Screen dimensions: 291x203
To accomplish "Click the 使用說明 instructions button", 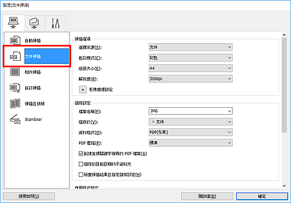I will pos(29,196).
